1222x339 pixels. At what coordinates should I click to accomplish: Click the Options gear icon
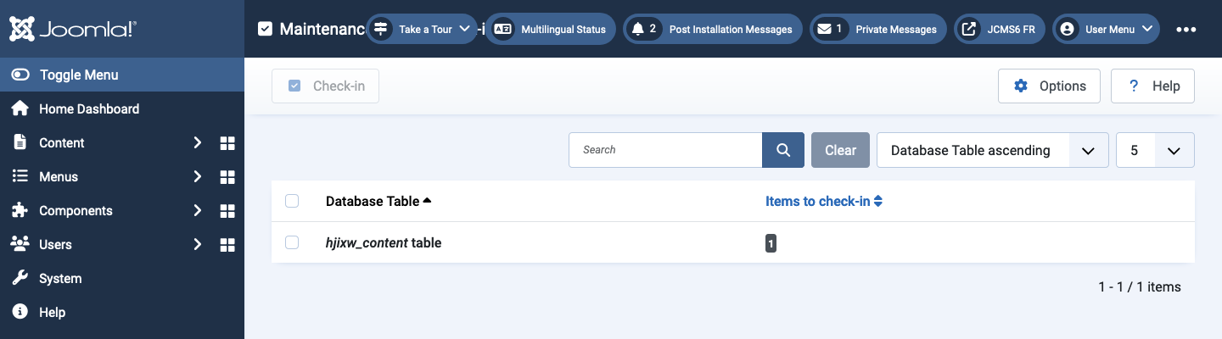click(1021, 86)
